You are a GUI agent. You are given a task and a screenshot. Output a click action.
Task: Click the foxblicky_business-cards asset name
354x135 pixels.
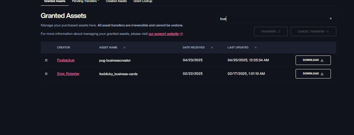coord(118,74)
